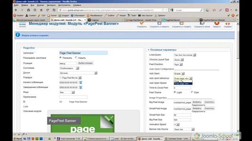Open the Доступ dropdown

tap(78, 73)
